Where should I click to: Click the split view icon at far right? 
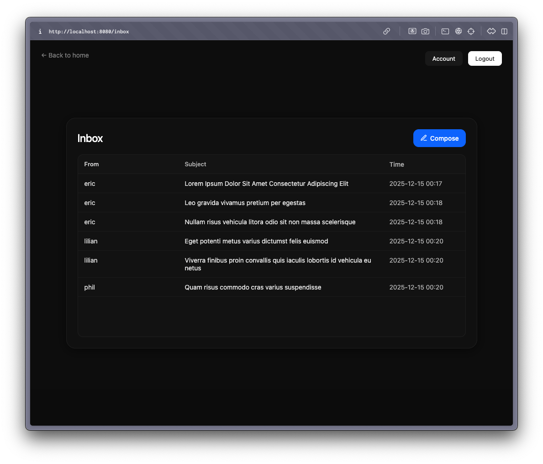pyautogui.click(x=504, y=31)
